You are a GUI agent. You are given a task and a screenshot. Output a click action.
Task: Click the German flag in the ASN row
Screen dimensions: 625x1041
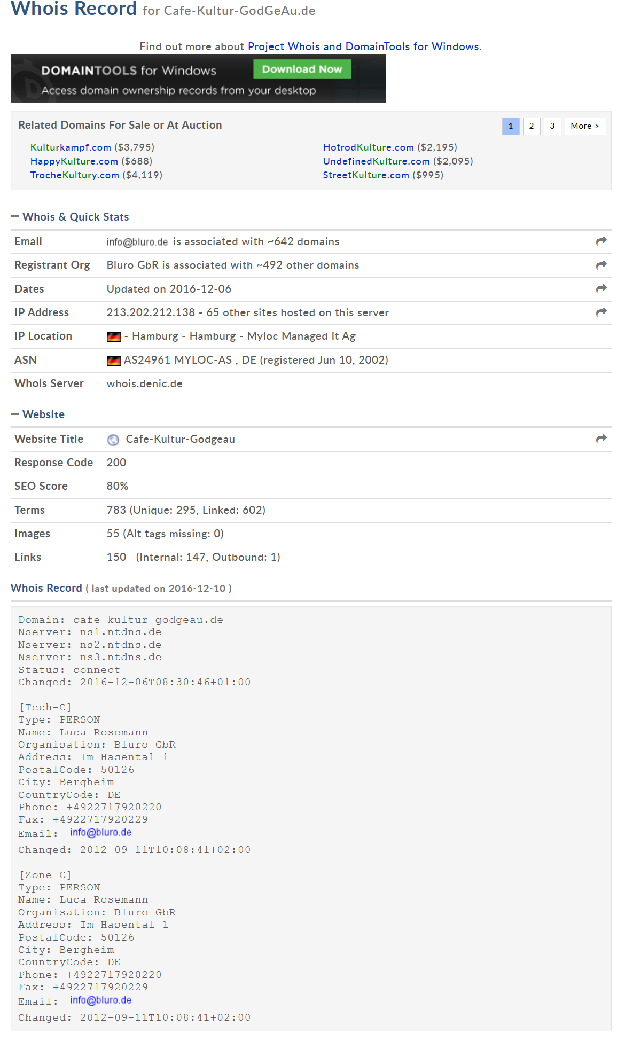click(x=114, y=361)
